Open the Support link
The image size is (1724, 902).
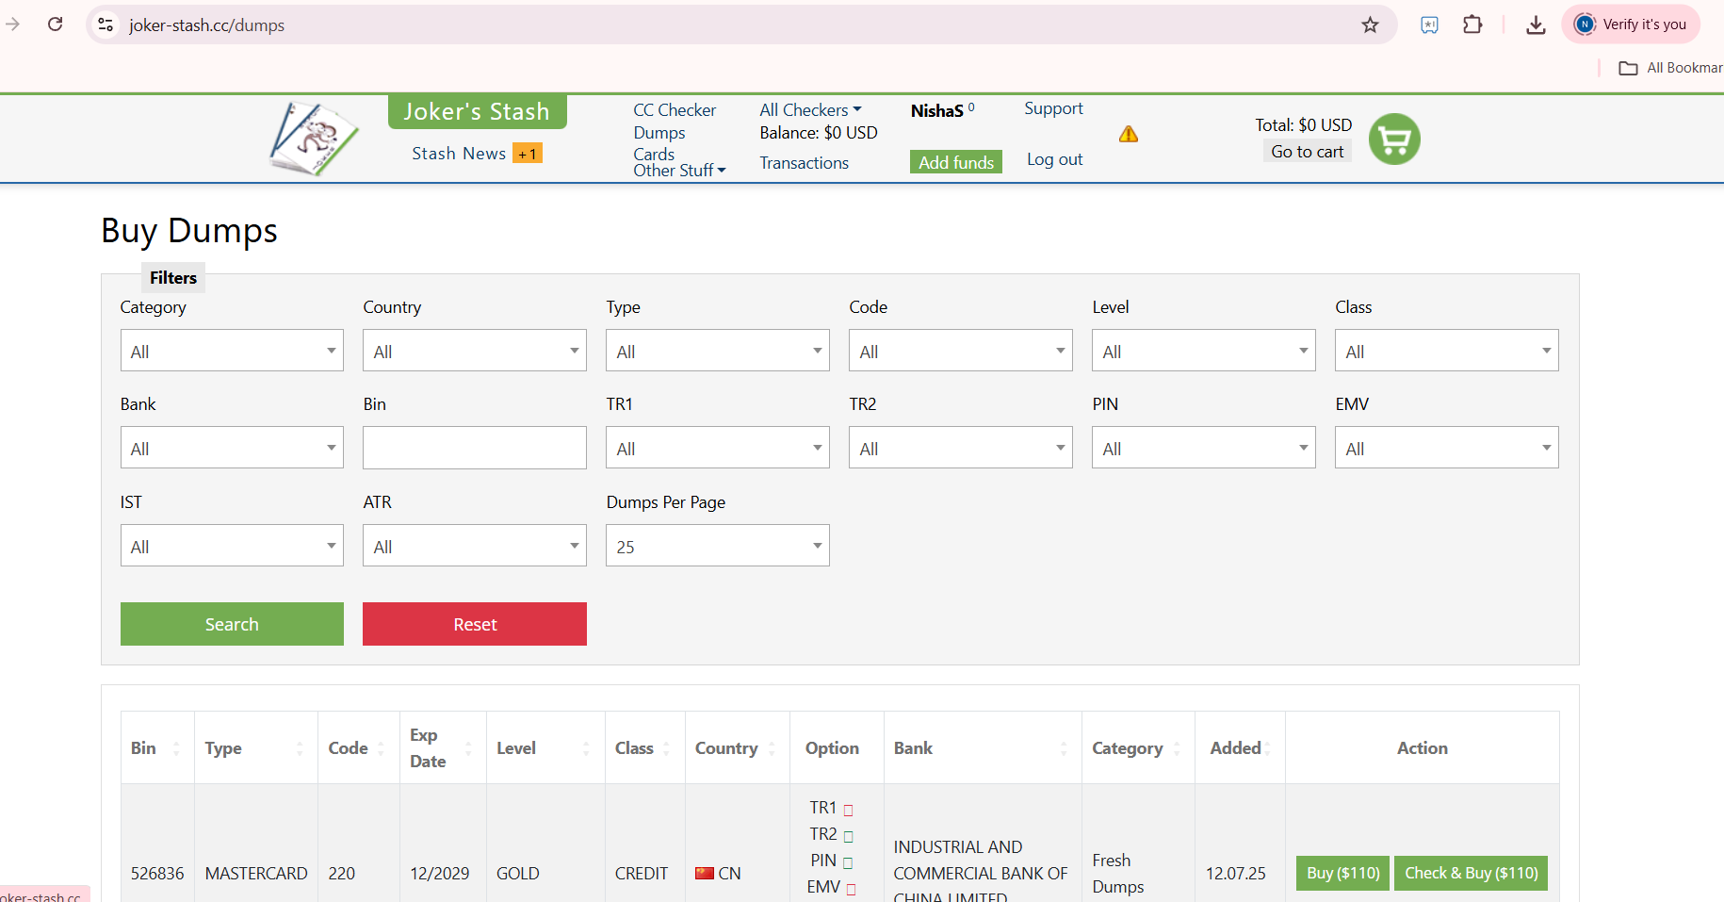tap(1053, 108)
